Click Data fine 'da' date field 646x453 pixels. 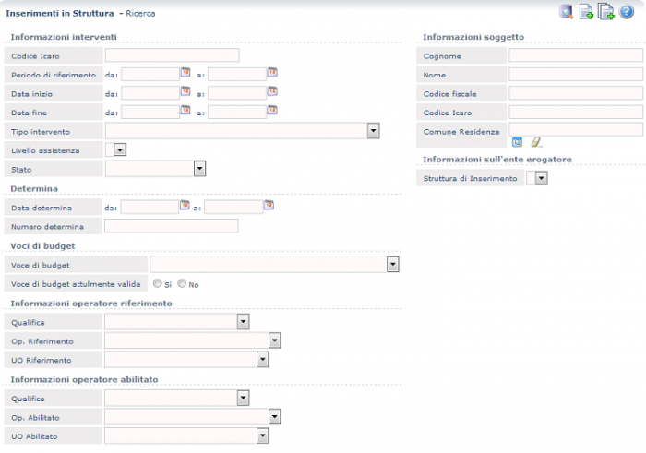point(150,112)
